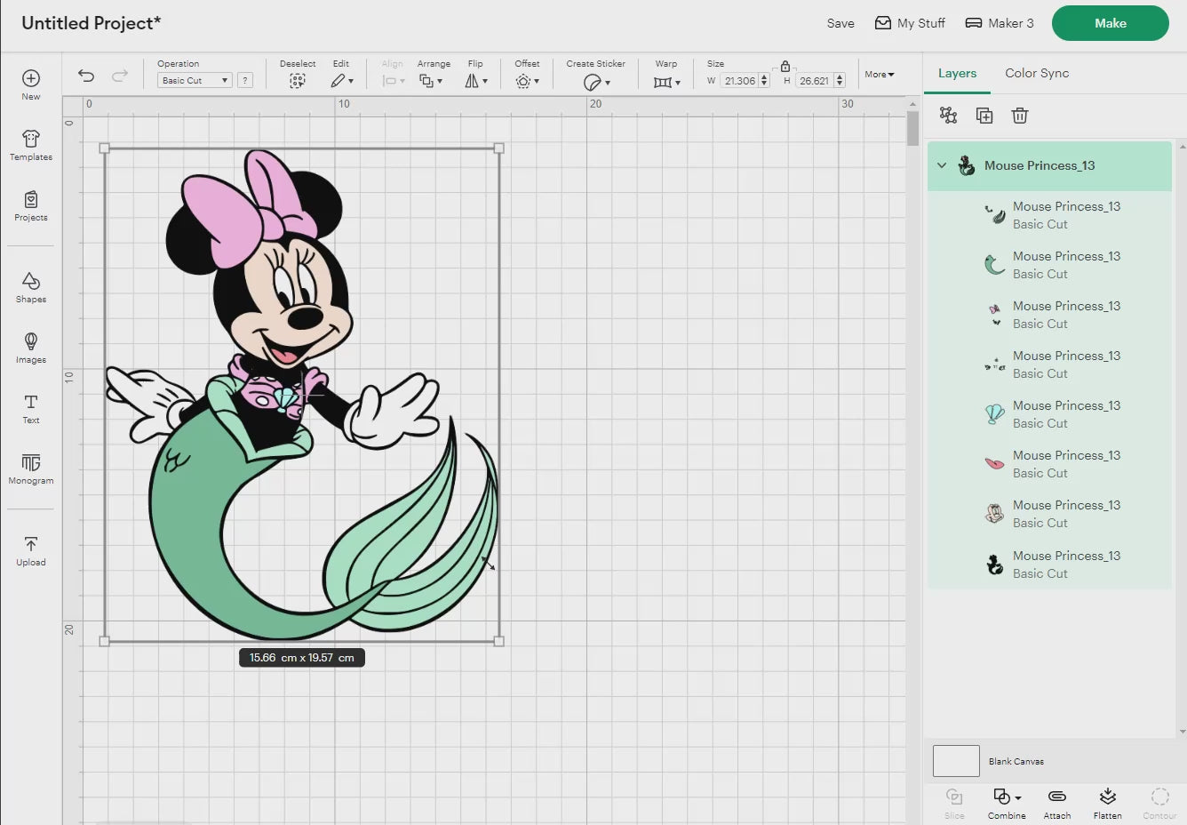Click the green Make button
Viewport: 1187px width, 825px height.
point(1111,23)
